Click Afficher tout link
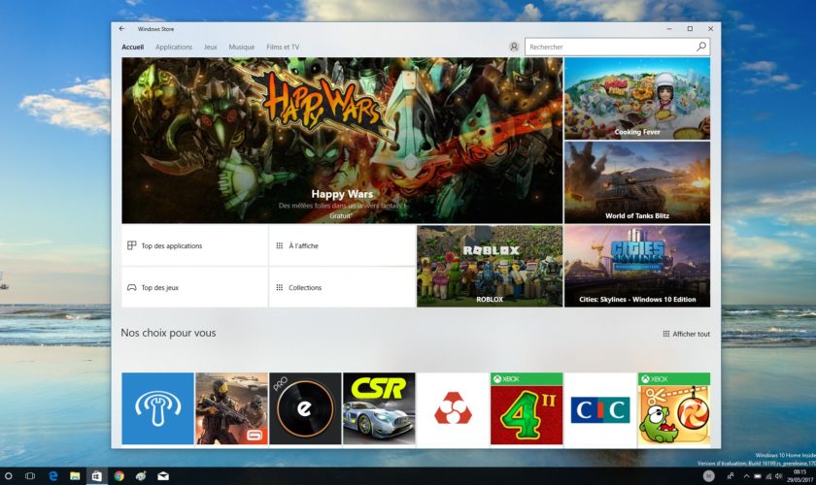 [686, 334]
